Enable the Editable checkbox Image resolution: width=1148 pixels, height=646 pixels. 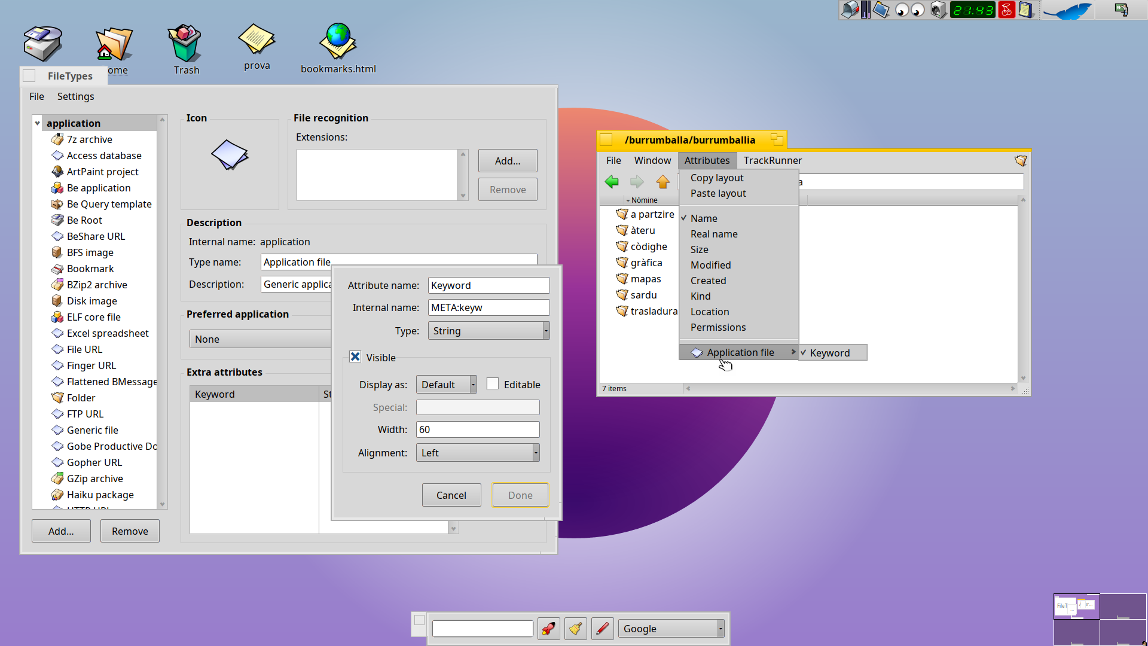493,384
